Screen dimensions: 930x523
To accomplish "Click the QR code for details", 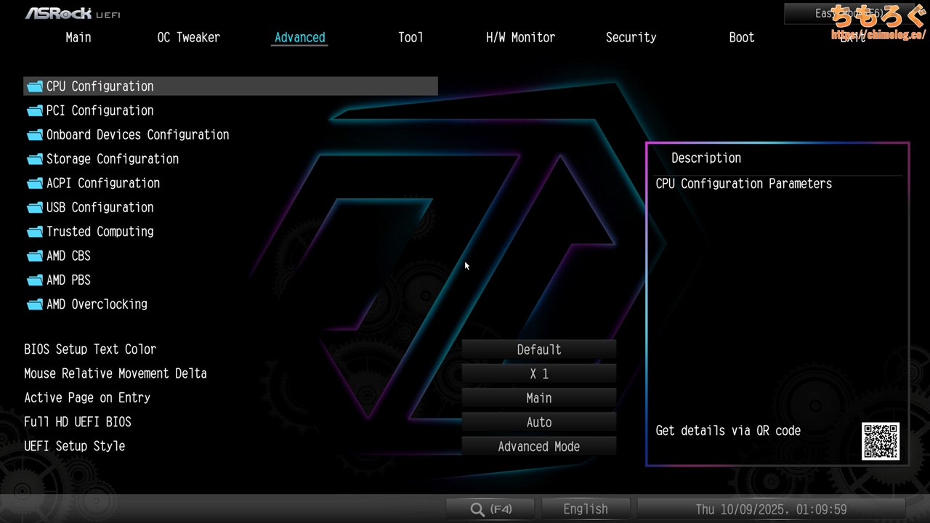I will [881, 441].
